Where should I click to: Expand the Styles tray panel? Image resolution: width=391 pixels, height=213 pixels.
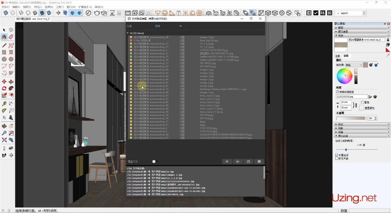pyautogui.click(x=362, y=124)
